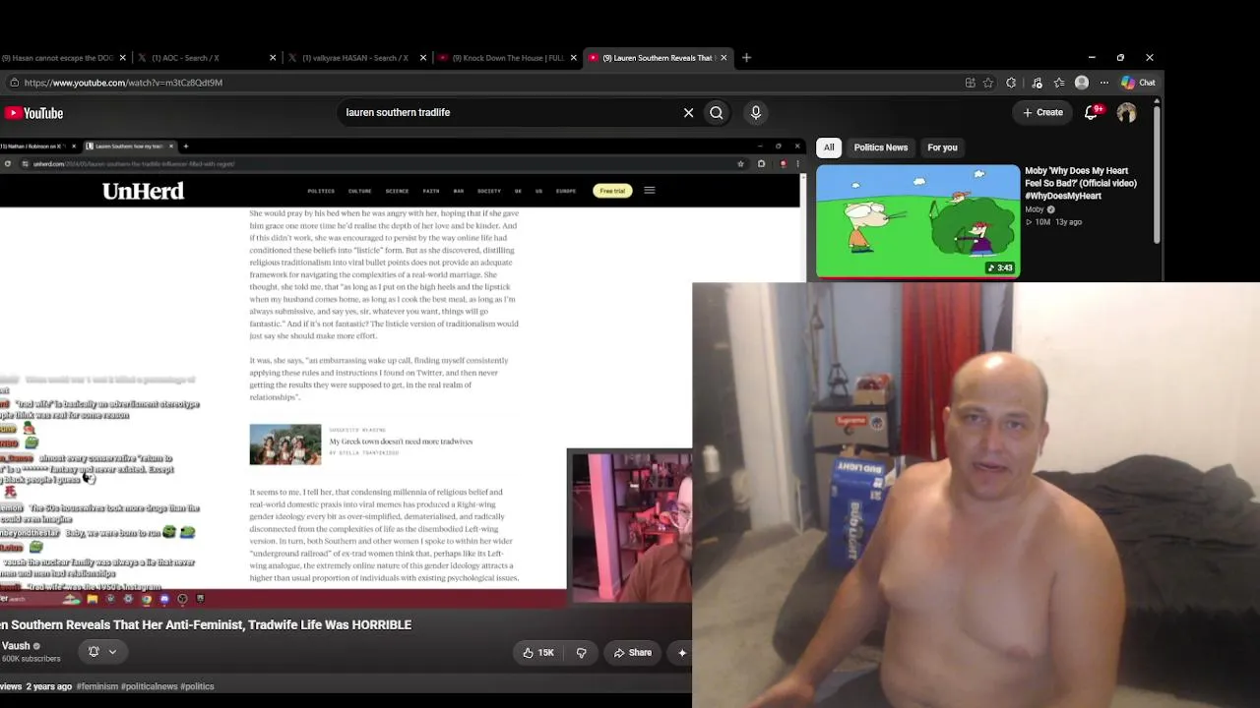Clear the YouTube search text with the X
Viewport: 1260px width, 708px height.
pos(688,112)
